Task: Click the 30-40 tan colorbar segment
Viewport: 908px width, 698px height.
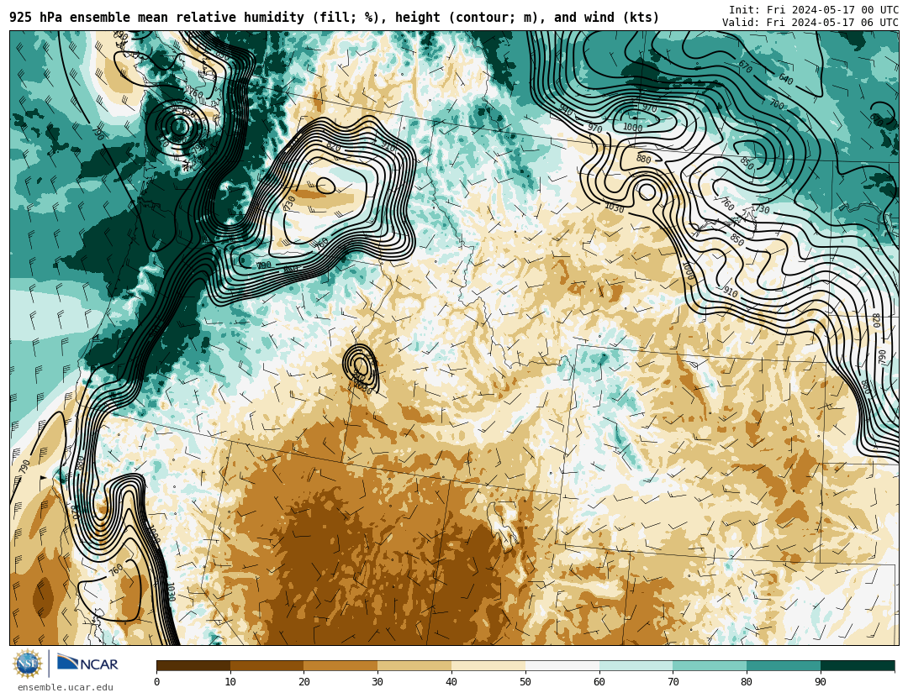Action: click(414, 665)
